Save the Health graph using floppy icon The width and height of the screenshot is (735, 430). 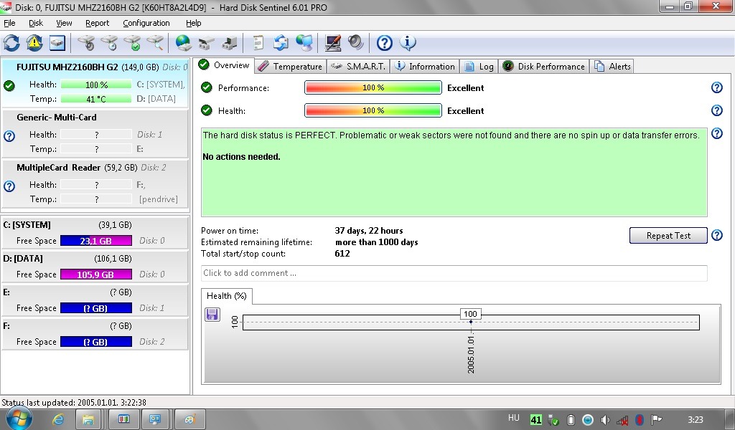tap(212, 315)
